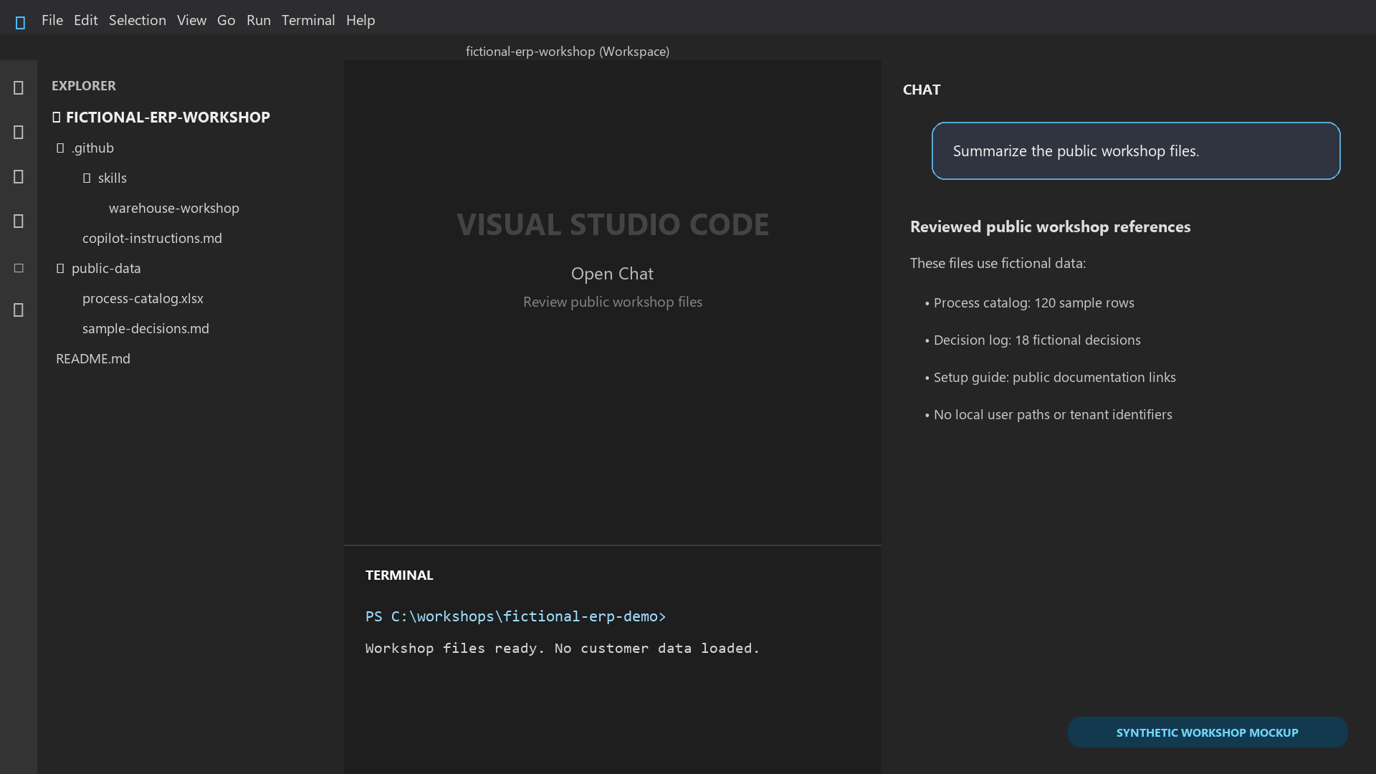This screenshot has width=1376, height=774.
Task: Click the "fictional-erp-workshop (Workspace)" window title
Action: pos(568,52)
